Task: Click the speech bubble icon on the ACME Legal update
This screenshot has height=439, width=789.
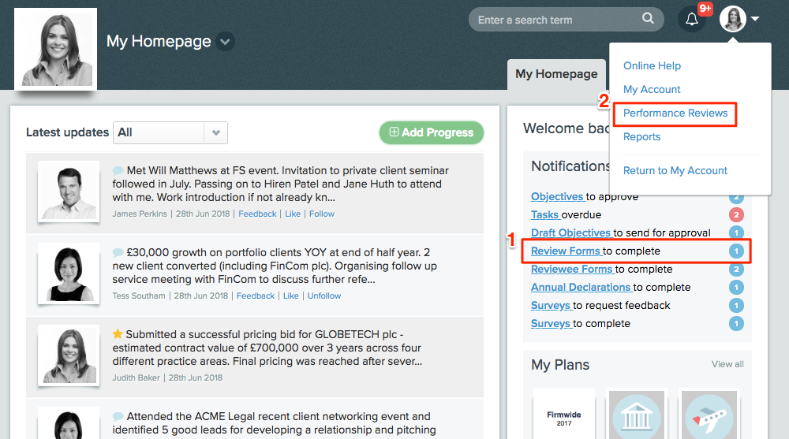Action: [118, 416]
